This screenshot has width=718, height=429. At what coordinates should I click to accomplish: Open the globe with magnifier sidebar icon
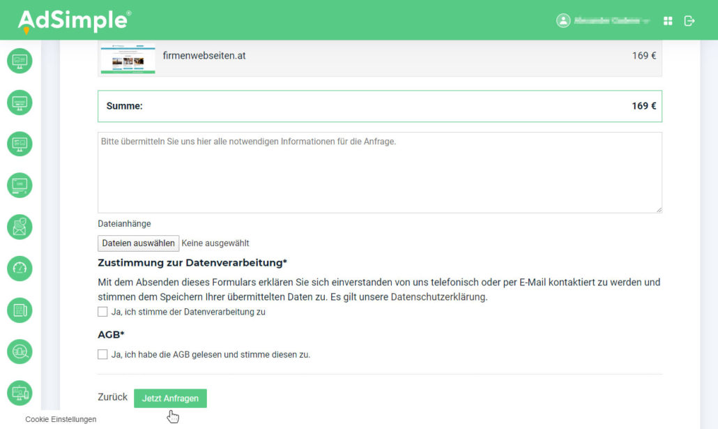click(x=20, y=352)
